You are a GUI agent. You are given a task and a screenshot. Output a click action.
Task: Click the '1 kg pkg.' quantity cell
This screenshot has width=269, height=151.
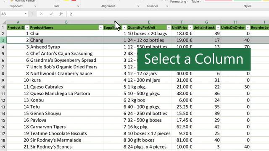point(149,87)
